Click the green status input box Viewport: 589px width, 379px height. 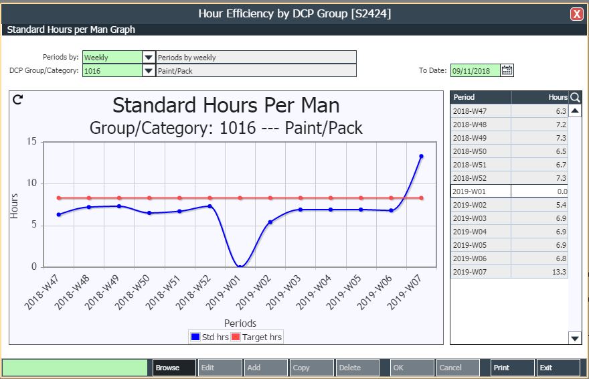point(75,368)
